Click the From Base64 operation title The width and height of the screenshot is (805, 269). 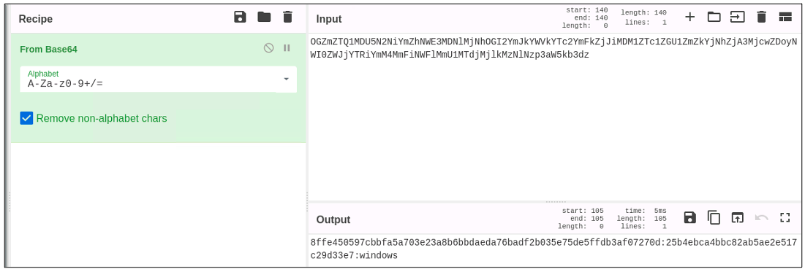49,49
